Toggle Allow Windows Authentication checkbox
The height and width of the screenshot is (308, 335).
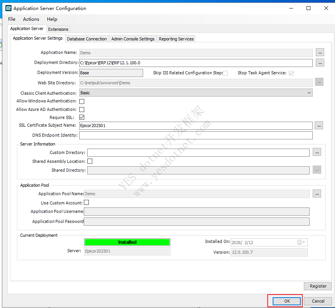point(82,101)
